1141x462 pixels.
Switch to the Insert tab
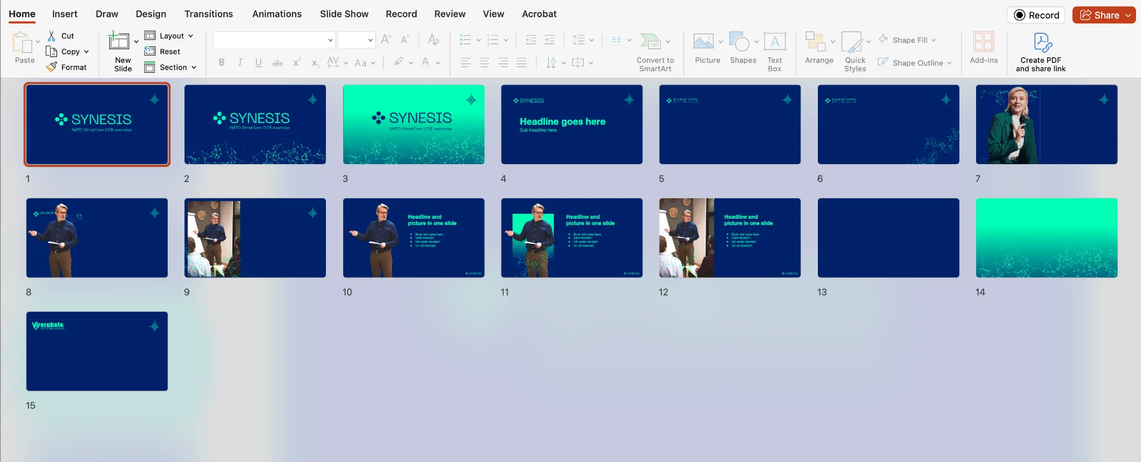65,14
